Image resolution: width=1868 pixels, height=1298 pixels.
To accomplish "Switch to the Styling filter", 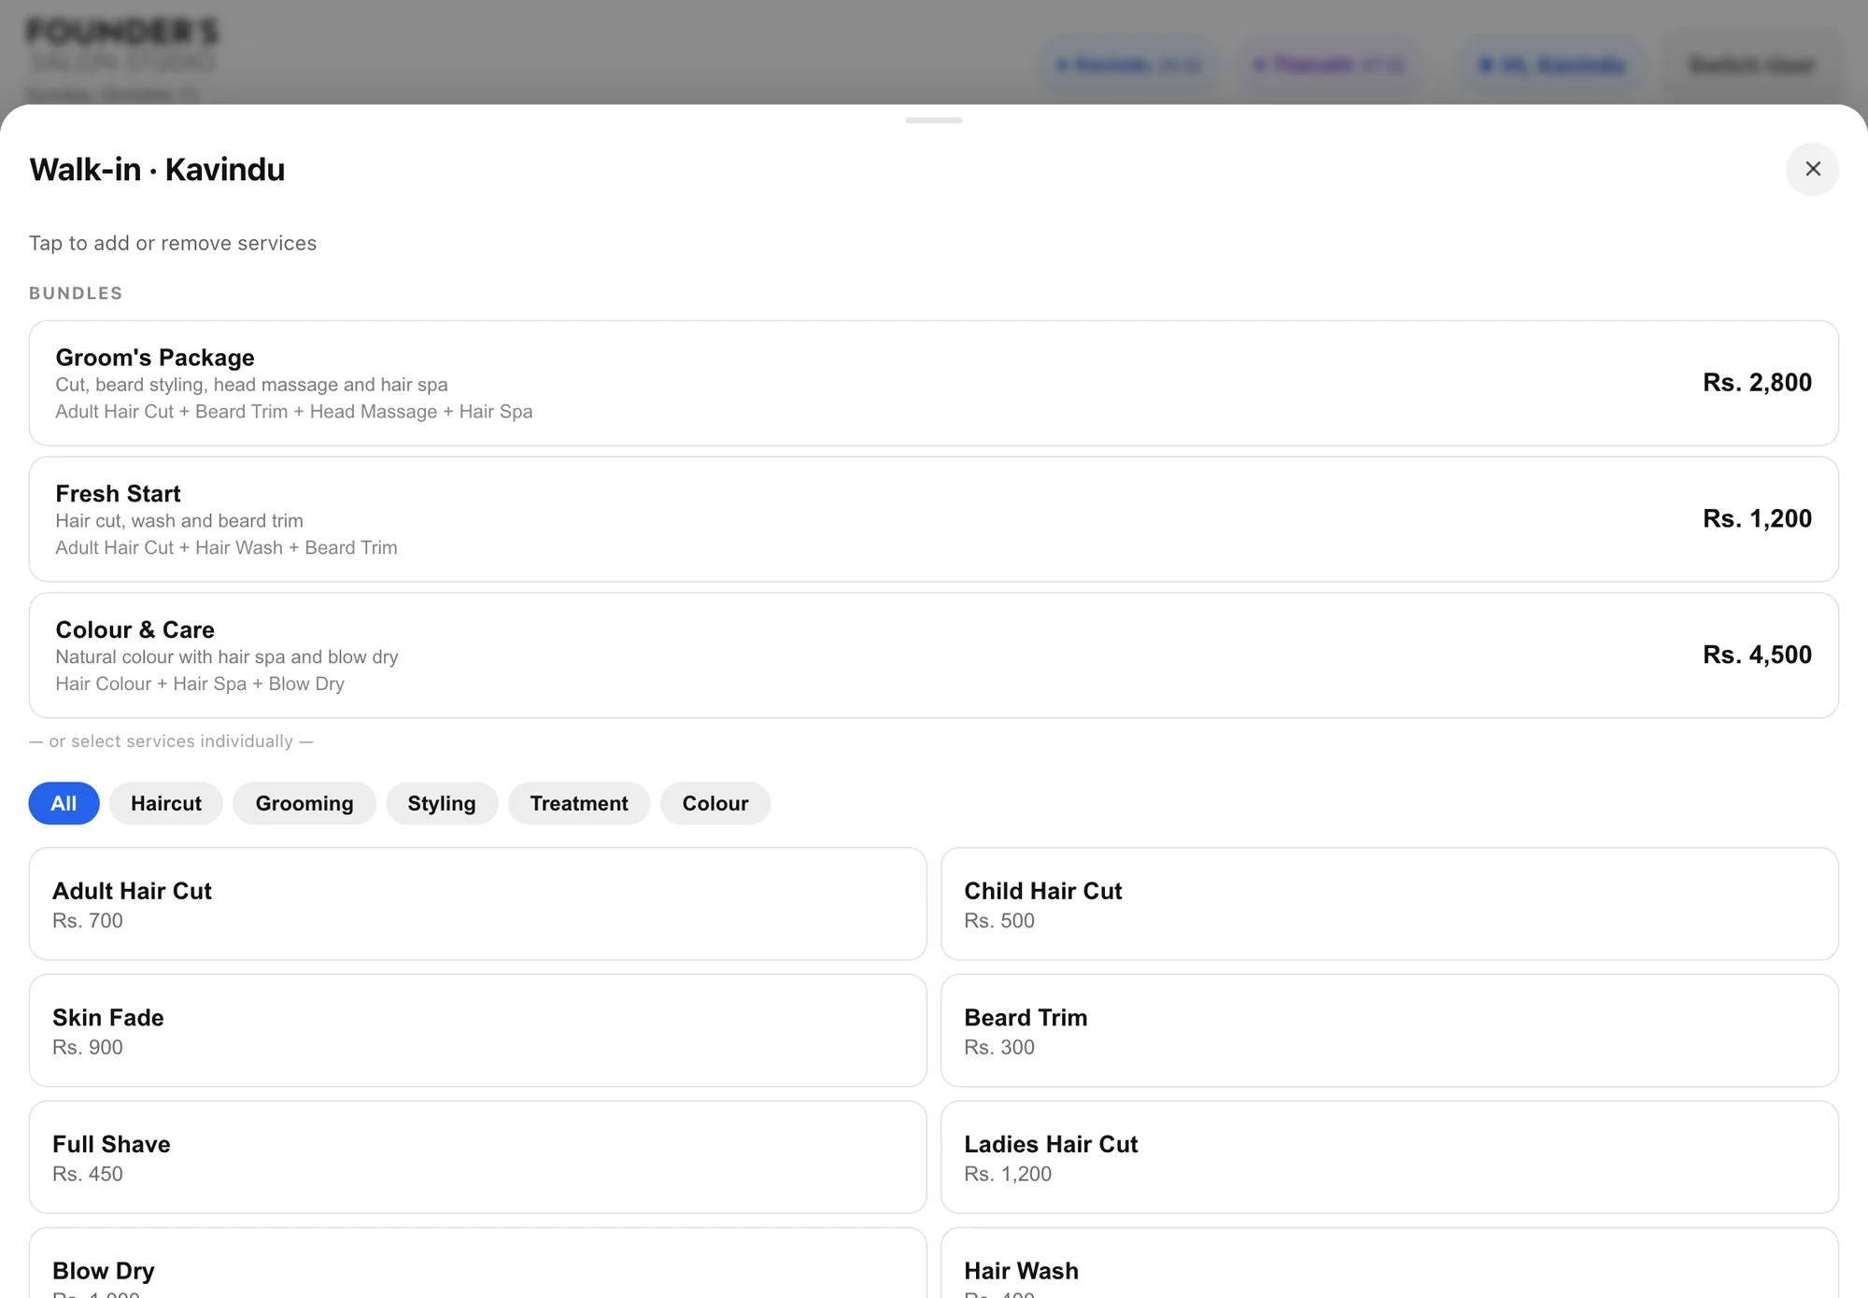I will pos(442,803).
